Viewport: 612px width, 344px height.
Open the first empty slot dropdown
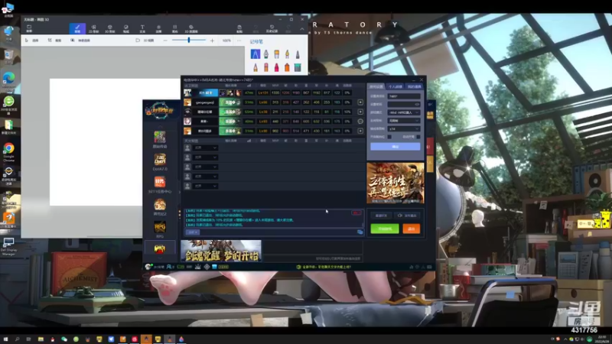(206, 148)
